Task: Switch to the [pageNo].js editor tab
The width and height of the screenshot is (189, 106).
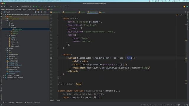Action: (93, 12)
